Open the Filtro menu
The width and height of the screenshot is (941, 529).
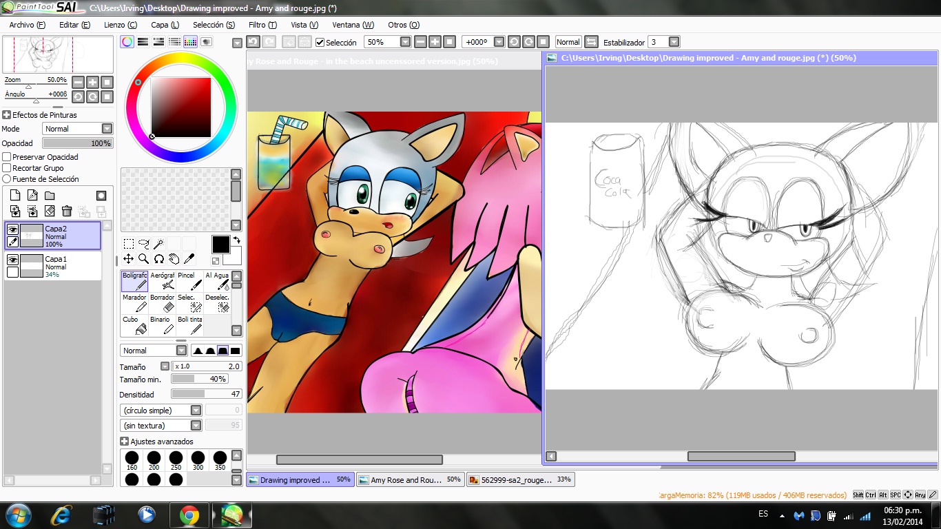pyautogui.click(x=262, y=25)
